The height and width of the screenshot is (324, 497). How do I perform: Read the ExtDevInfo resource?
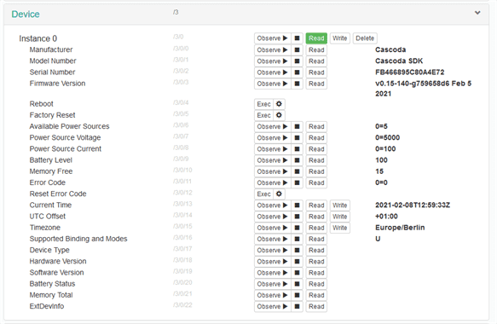point(316,307)
